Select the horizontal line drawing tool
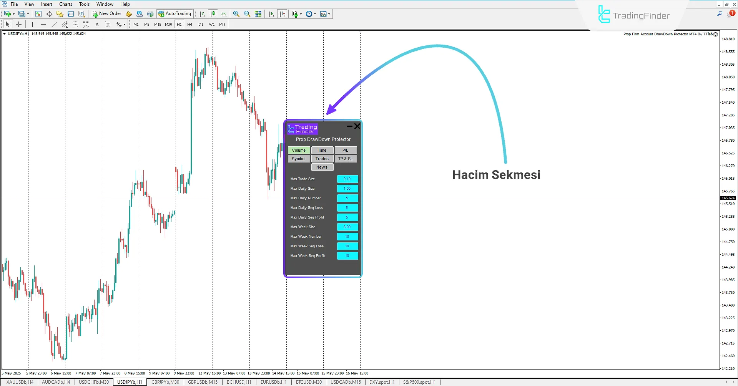 click(43, 24)
